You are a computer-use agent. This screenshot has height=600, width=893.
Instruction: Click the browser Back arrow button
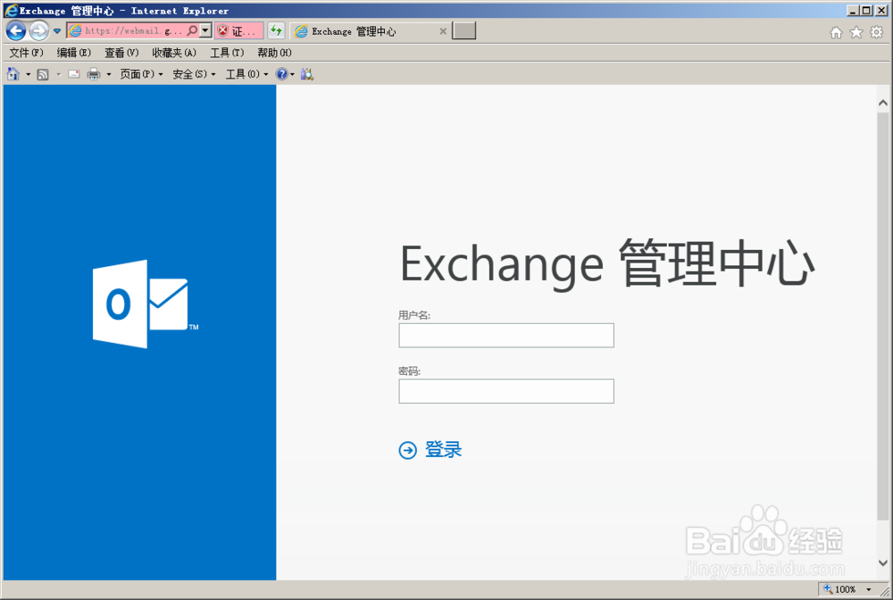(16, 30)
